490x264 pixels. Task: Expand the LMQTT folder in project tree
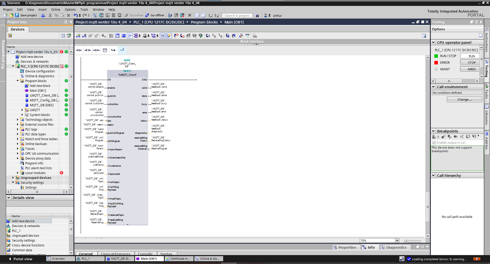(x=22, y=110)
